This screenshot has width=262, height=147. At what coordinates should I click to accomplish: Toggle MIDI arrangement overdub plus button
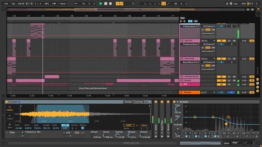tap(117, 4)
